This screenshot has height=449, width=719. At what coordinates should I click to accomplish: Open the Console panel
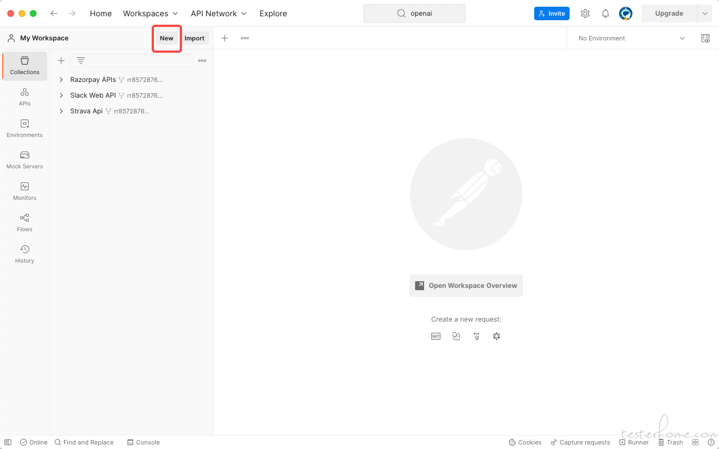[x=143, y=442]
